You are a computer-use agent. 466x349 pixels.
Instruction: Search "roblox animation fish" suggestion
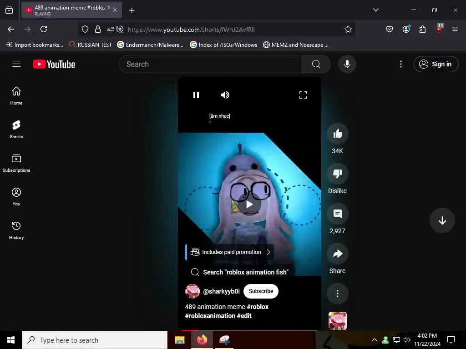pos(240,272)
